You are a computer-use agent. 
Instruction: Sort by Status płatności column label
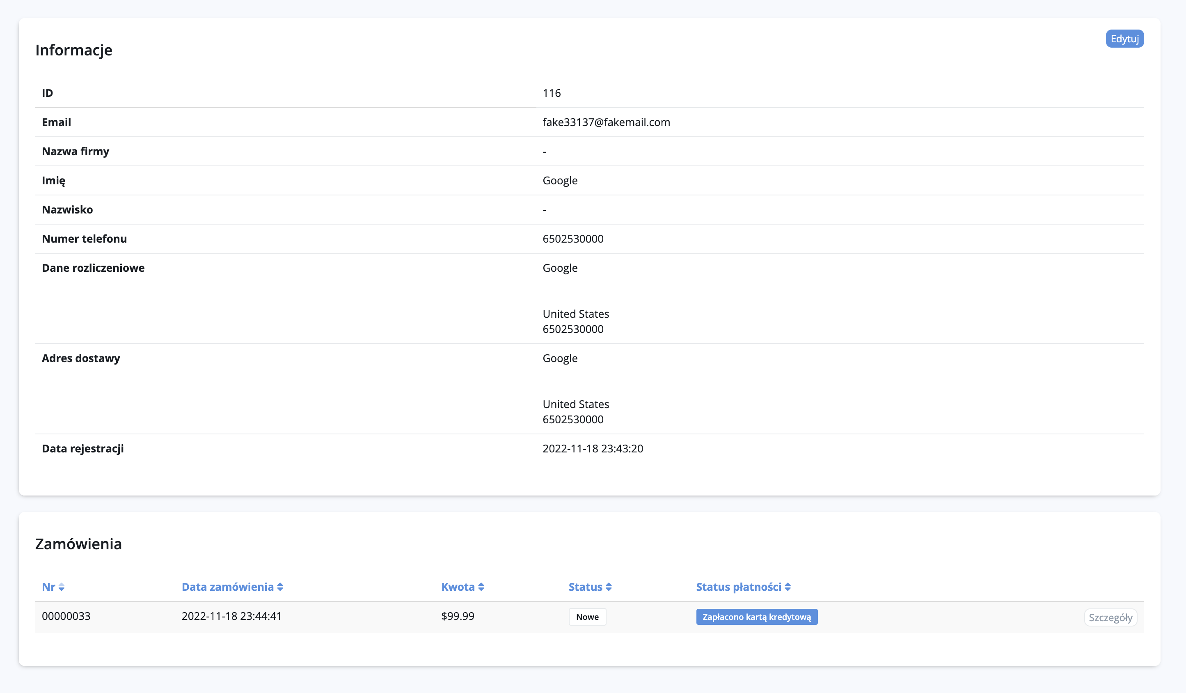[x=738, y=587]
